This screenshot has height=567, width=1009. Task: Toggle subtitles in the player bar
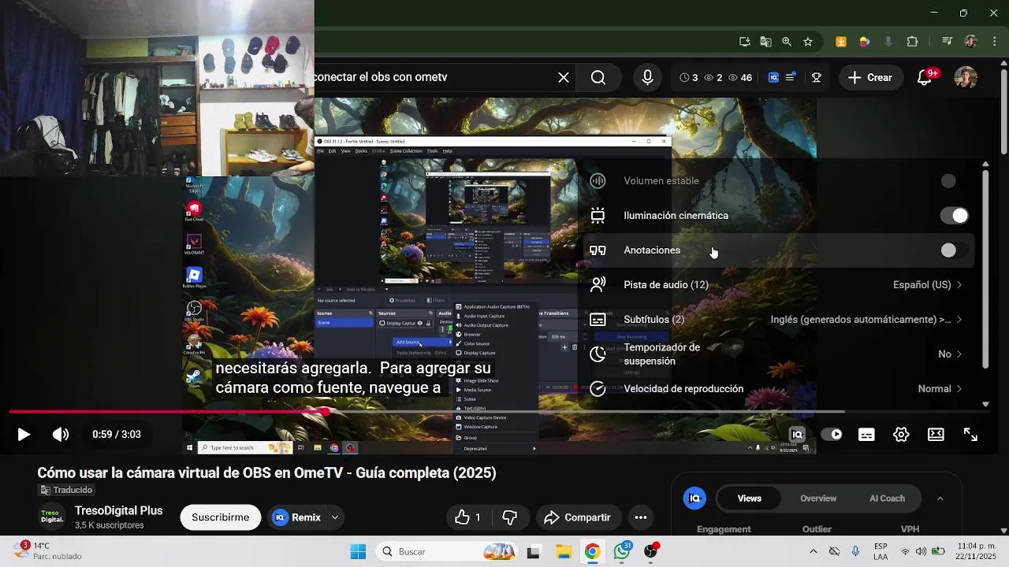[x=866, y=435]
